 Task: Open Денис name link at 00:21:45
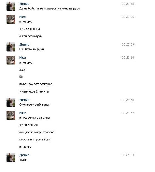(24, 4)
